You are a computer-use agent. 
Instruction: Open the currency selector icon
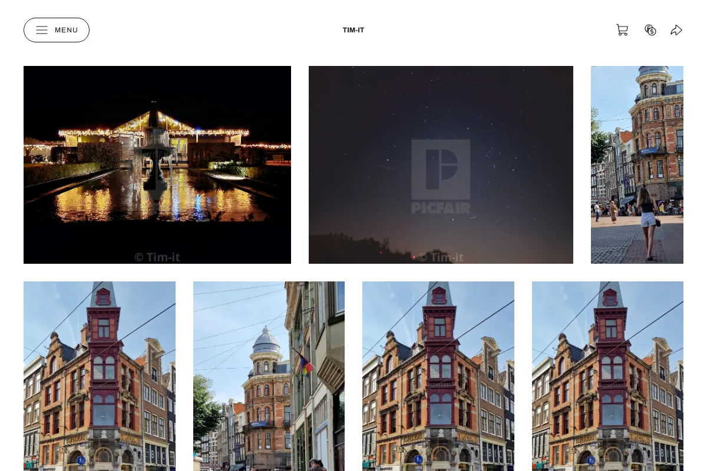[x=650, y=30]
